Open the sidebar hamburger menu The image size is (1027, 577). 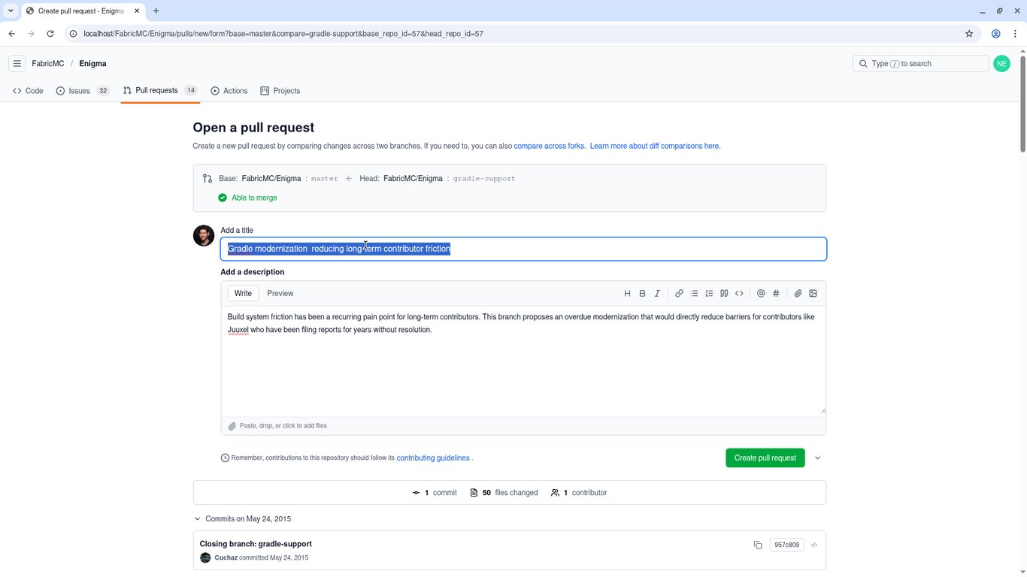[17, 64]
